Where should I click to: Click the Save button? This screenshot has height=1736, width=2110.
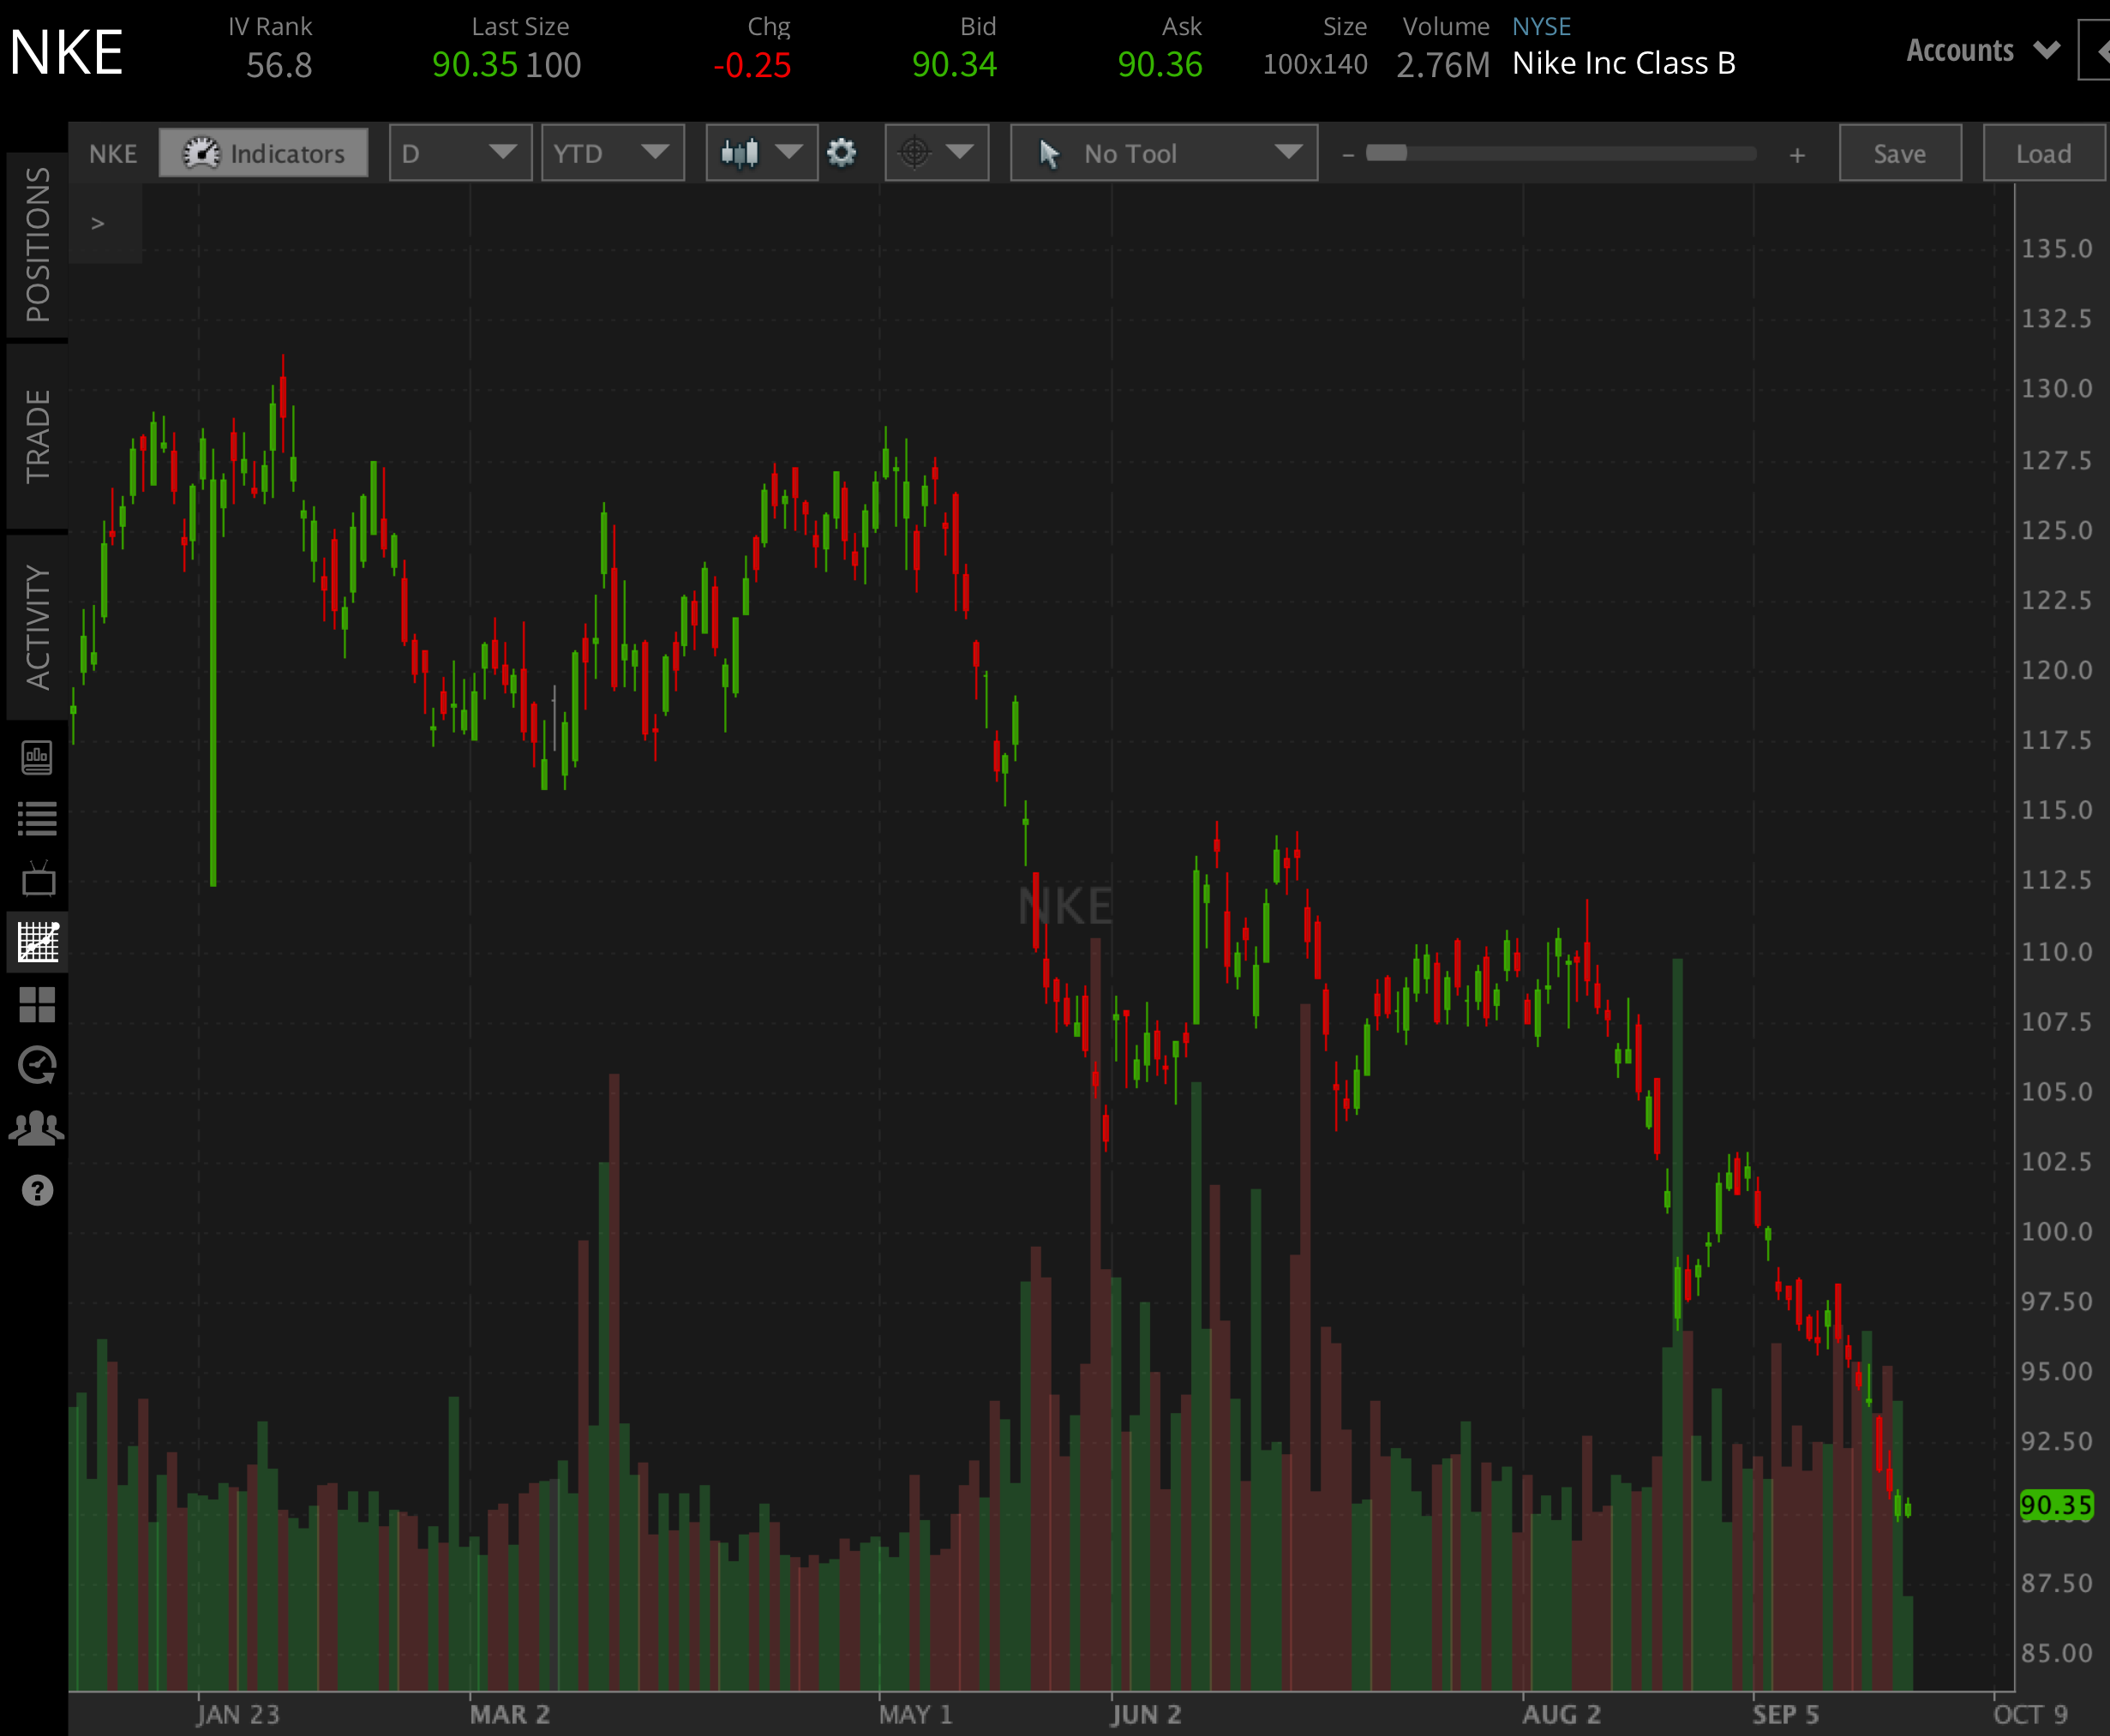point(1899,153)
